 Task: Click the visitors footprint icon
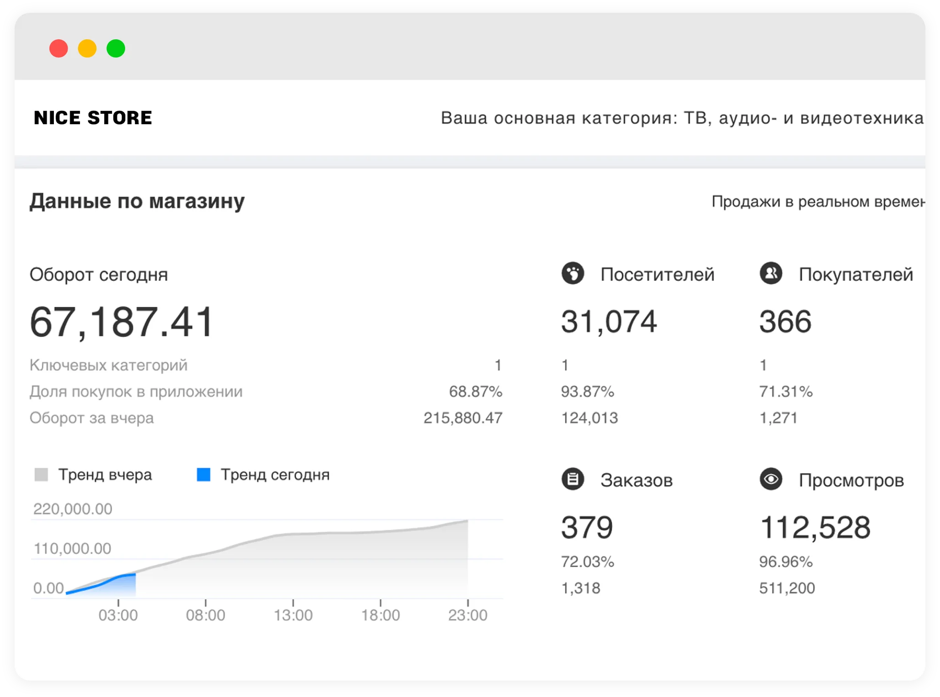pyautogui.click(x=573, y=274)
